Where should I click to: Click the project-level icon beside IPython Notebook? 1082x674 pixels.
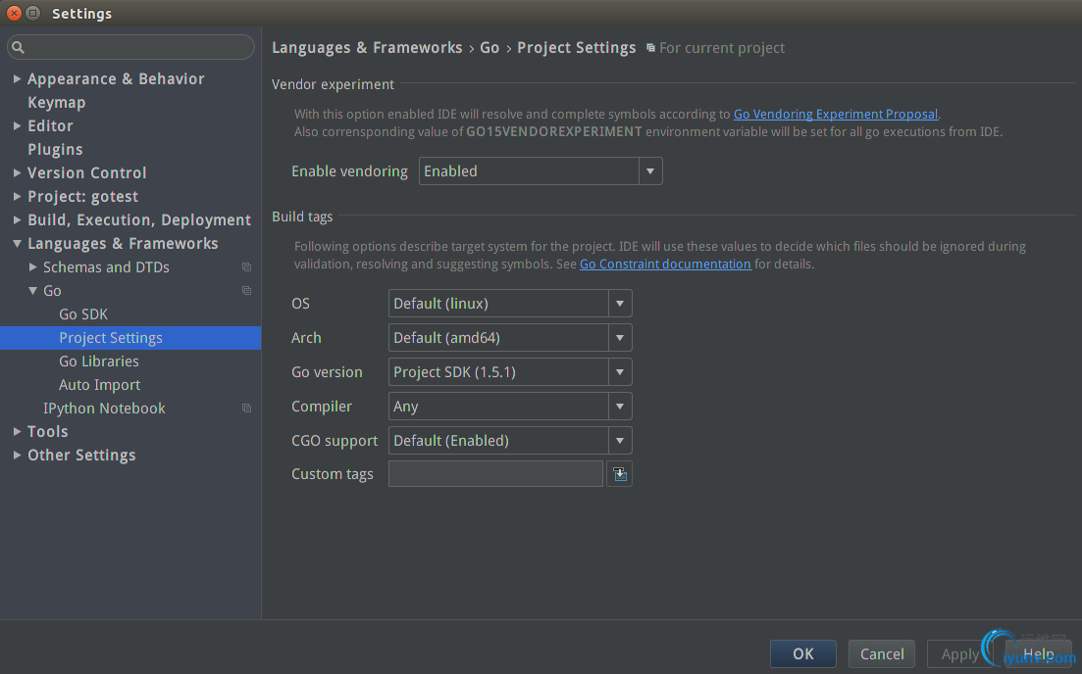(246, 409)
